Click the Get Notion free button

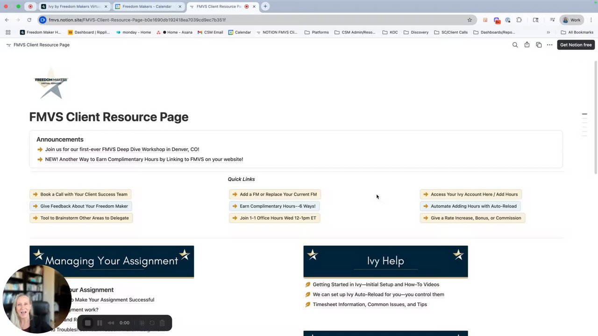tap(576, 45)
